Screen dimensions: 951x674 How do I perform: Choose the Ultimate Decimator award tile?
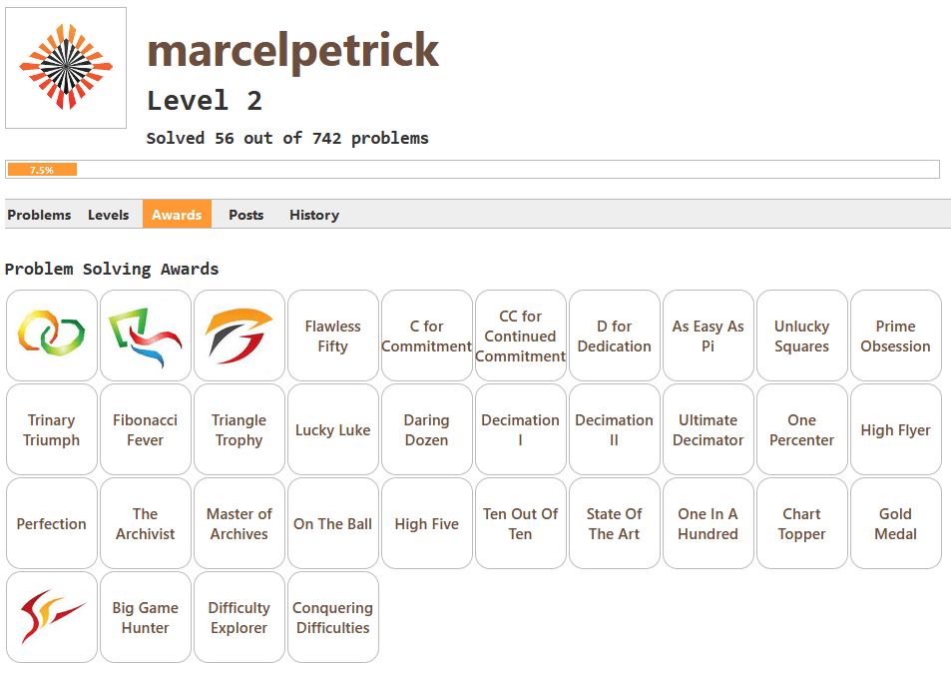(709, 429)
